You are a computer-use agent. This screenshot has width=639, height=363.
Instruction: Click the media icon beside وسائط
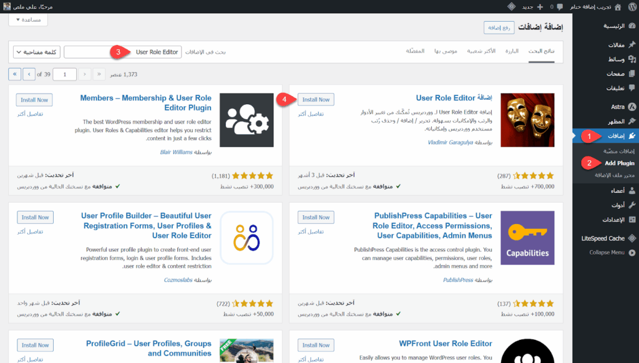632,59
